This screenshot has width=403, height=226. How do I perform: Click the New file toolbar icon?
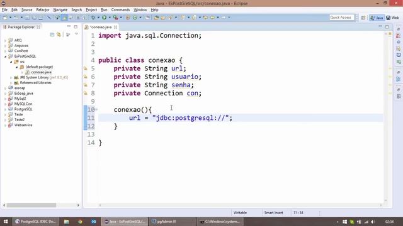pyautogui.click(x=5, y=18)
